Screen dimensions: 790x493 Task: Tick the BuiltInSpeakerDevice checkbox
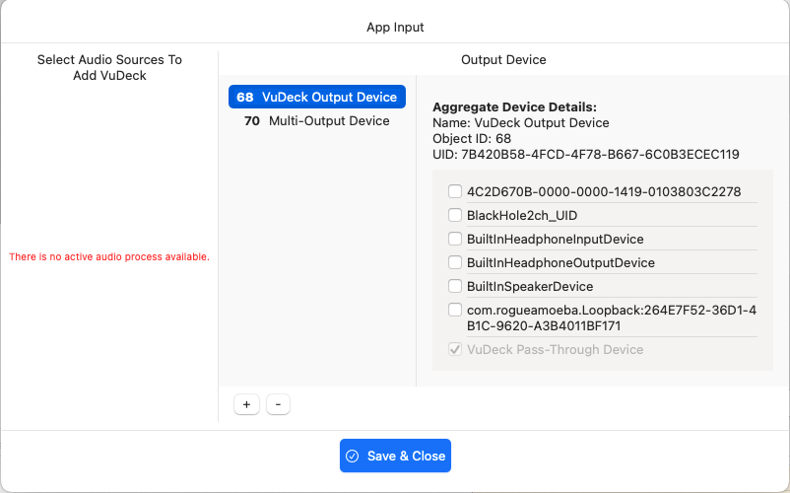[455, 286]
